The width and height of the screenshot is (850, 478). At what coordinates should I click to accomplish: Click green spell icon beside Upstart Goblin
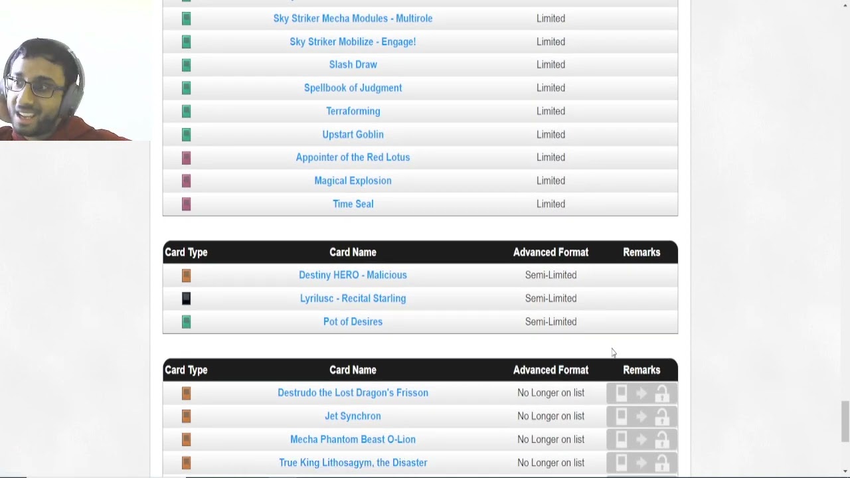186,134
